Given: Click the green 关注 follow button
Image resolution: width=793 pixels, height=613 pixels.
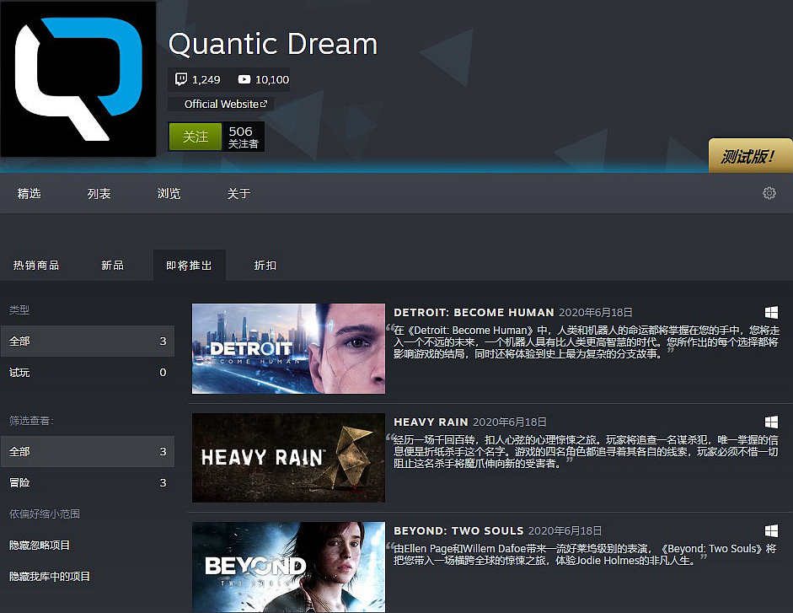Looking at the screenshot, I should tap(196, 137).
